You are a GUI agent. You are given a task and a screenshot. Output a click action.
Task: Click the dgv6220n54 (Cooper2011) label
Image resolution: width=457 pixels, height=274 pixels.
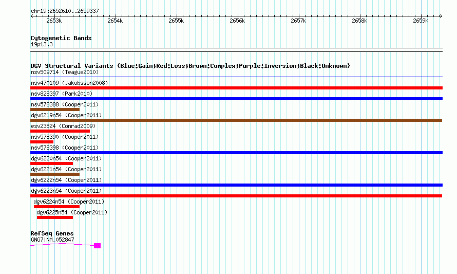coord(66,158)
